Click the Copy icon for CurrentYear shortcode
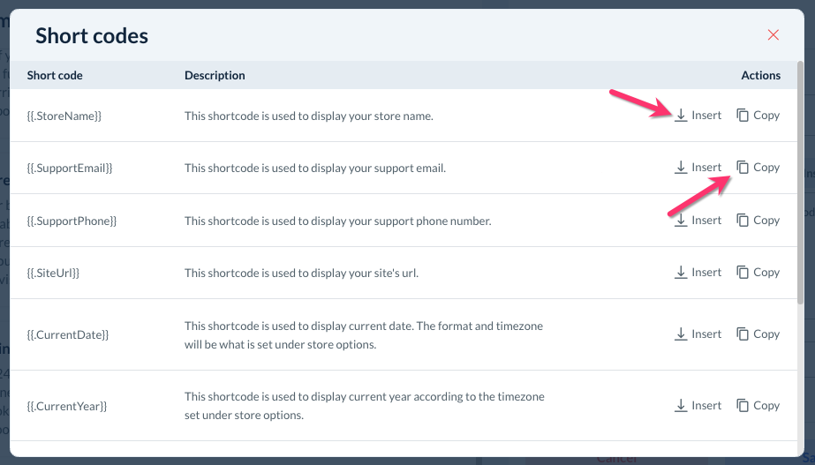Image resolution: width=815 pixels, height=465 pixels. pyautogui.click(x=743, y=405)
